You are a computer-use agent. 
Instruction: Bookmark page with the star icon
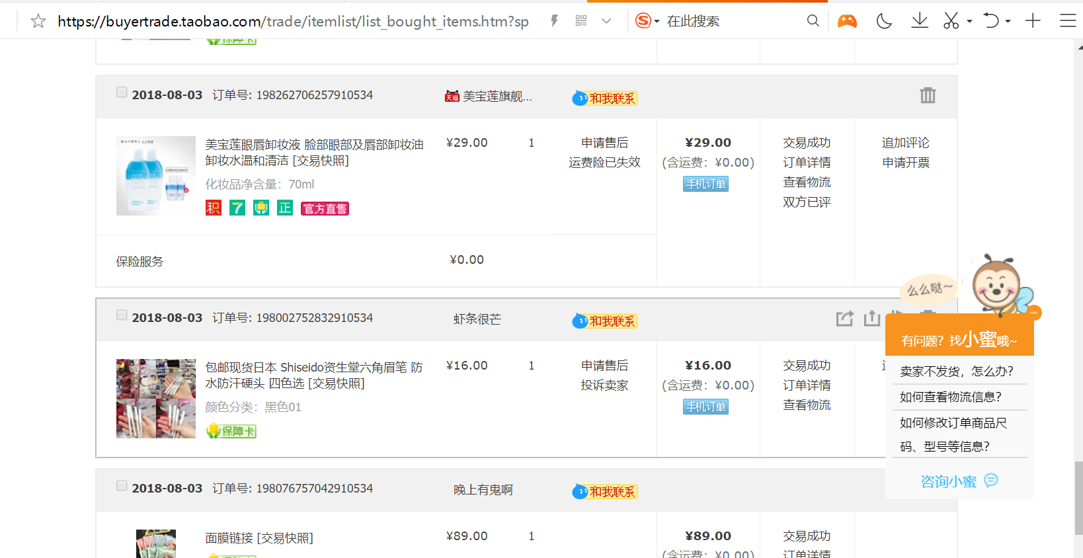pyautogui.click(x=38, y=21)
